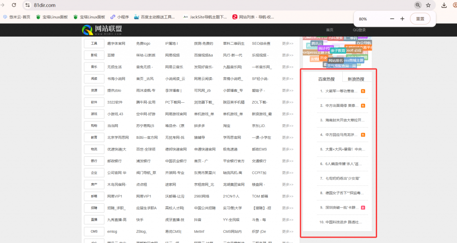Open hot search item 9 深圳突破
The width and height of the screenshot is (457, 243).
(342, 208)
